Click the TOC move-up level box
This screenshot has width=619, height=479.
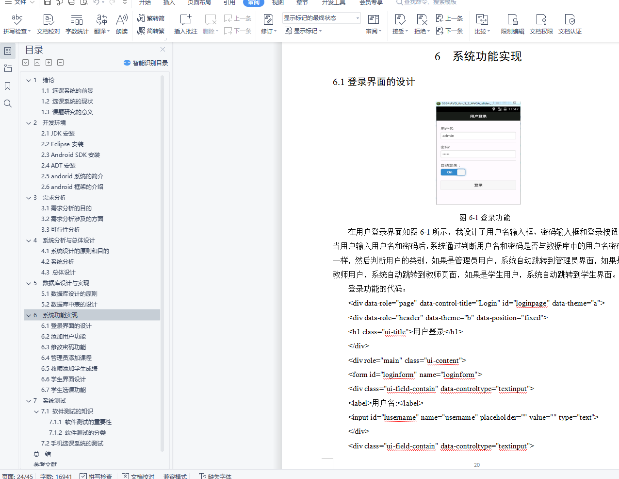pos(37,62)
